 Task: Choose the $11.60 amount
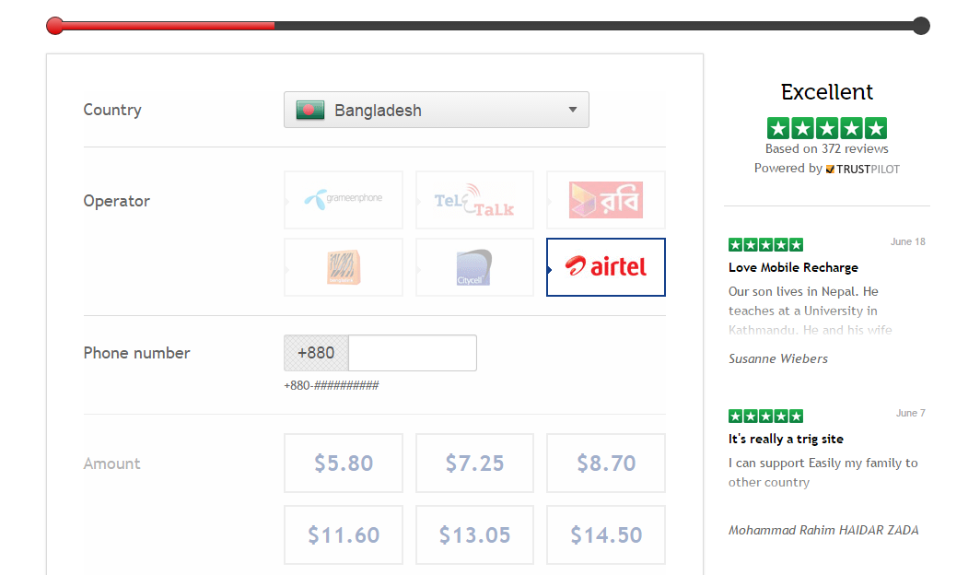click(344, 535)
